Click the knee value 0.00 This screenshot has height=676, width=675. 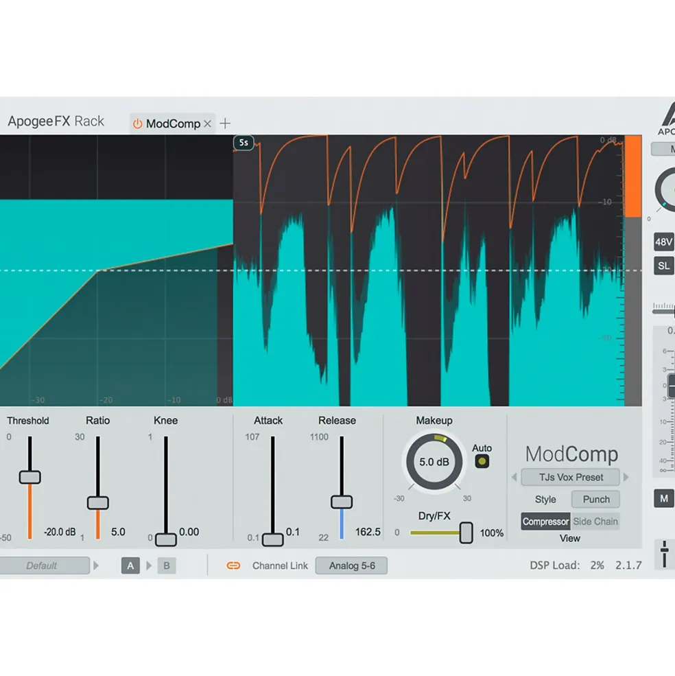pyautogui.click(x=189, y=532)
